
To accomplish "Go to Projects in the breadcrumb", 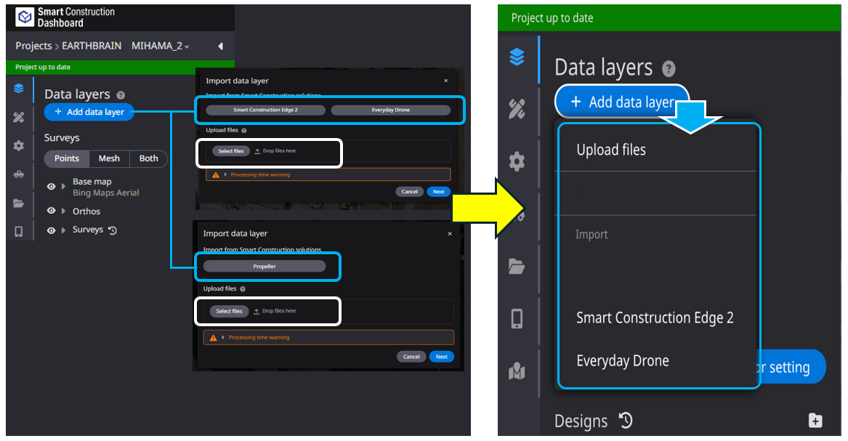I will pos(33,46).
